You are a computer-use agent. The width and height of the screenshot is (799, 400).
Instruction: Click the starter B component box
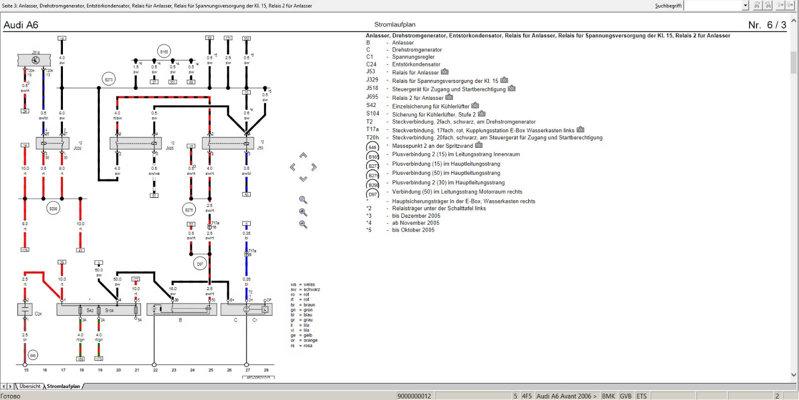181,310
